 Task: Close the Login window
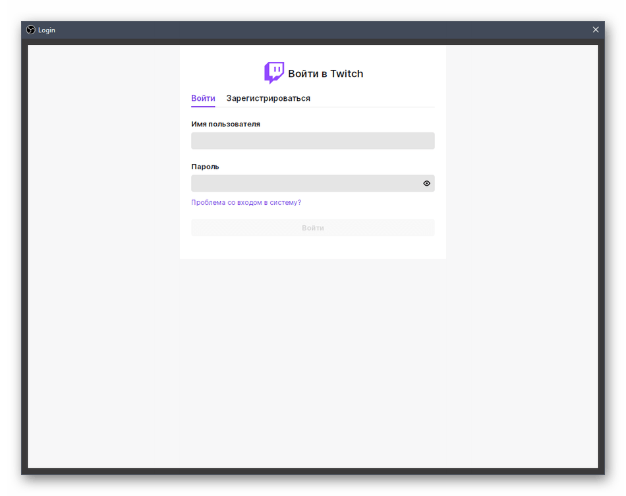click(x=596, y=30)
